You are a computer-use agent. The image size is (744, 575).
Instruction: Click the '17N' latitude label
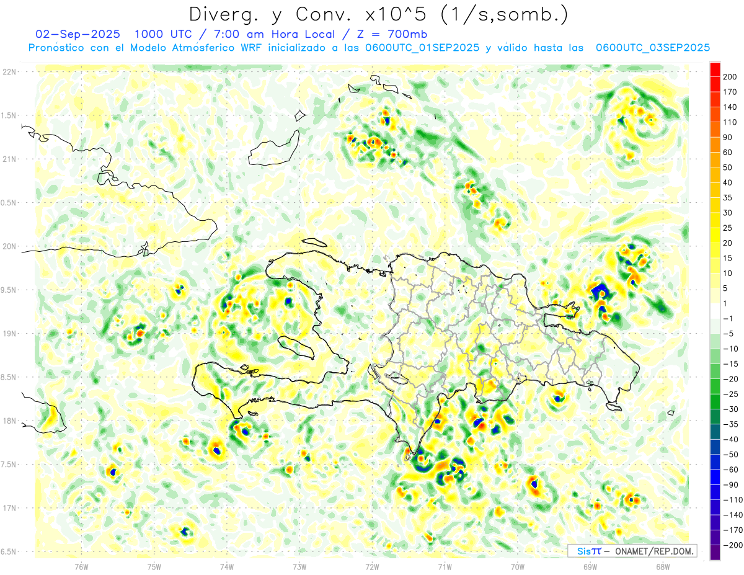point(9,508)
